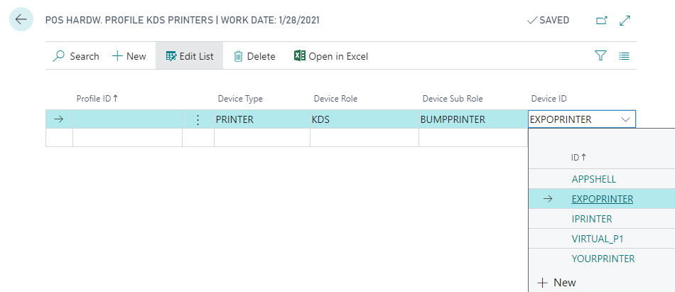
Task: Open the filter pane icon
Action: (x=600, y=56)
